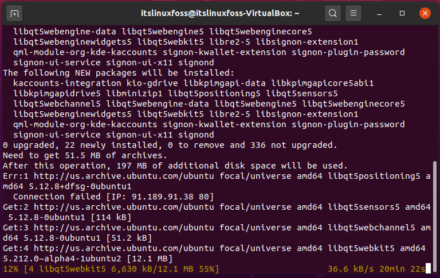Click the first line starting 'libqt5webengine-data' at the top
440x278 pixels.
(163, 32)
